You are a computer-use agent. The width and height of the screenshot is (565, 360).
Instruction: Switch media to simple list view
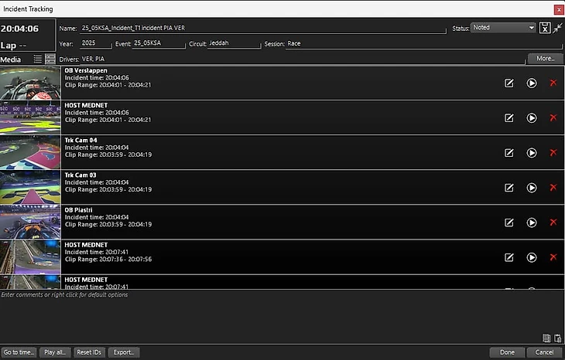37,59
